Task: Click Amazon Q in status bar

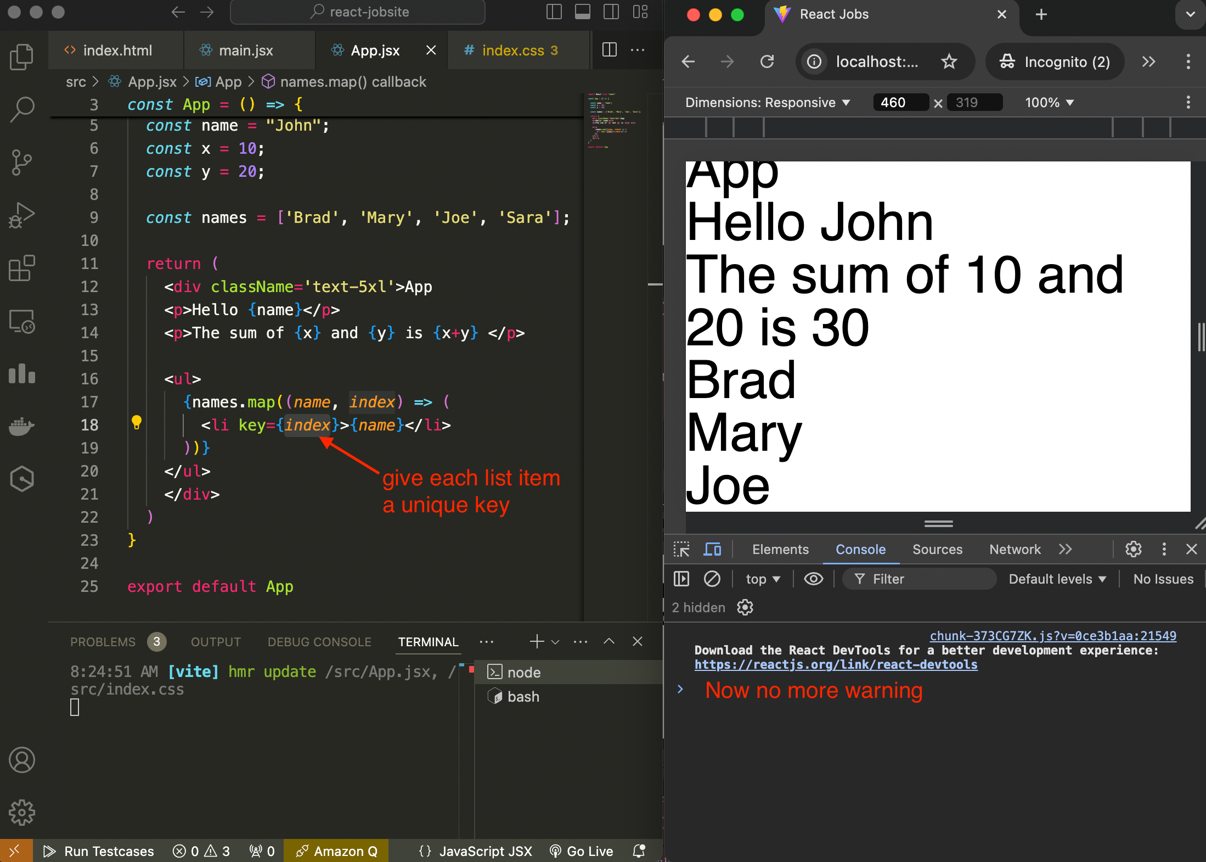Action: tap(336, 851)
